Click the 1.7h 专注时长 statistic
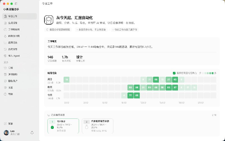Viewport: 225px width, 141px height. click(x=66, y=59)
